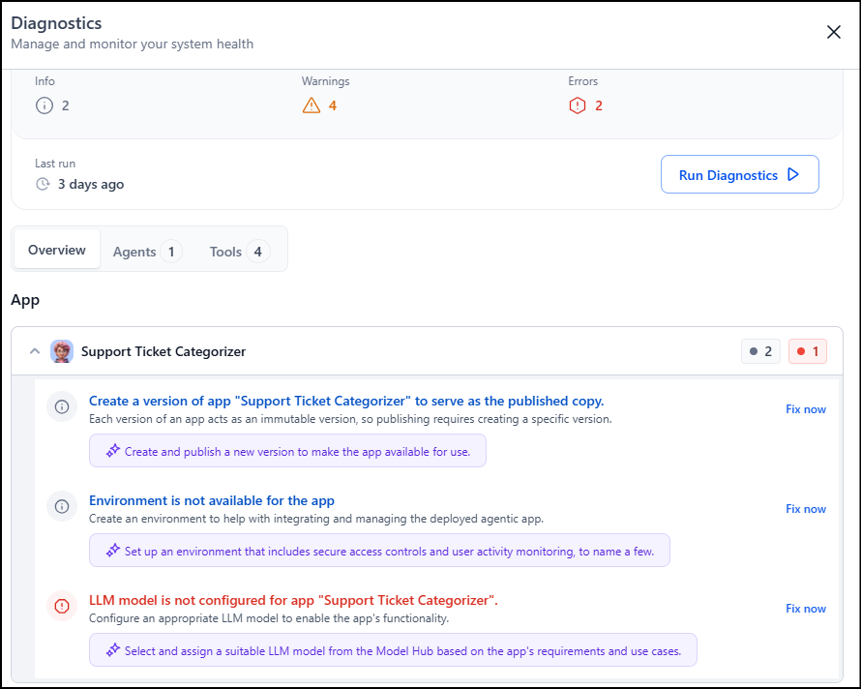
Task: Click the Errors hexagon icon
Action: [578, 105]
